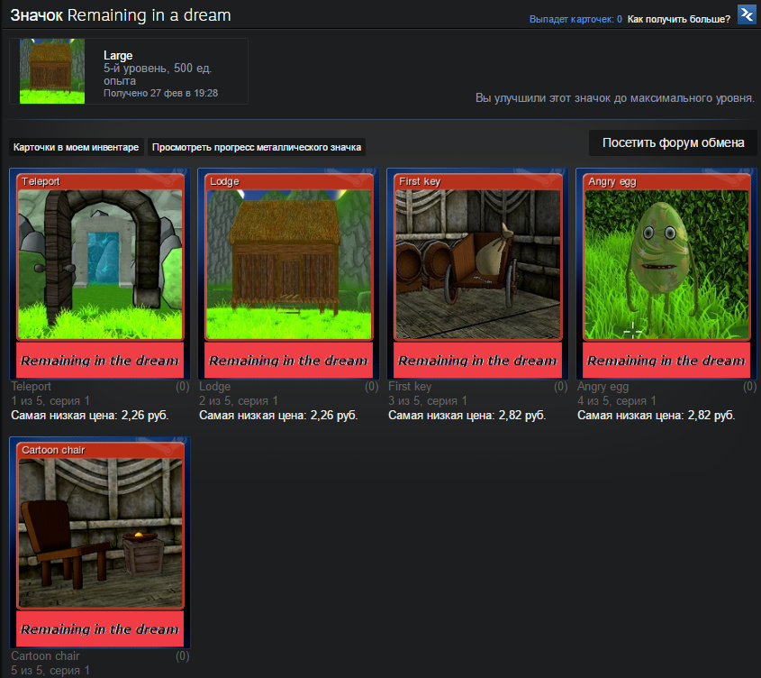This screenshot has width=761, height=678.
Task: Click '5 из 5, серия 1' text
Action: (x=50, y=670)
